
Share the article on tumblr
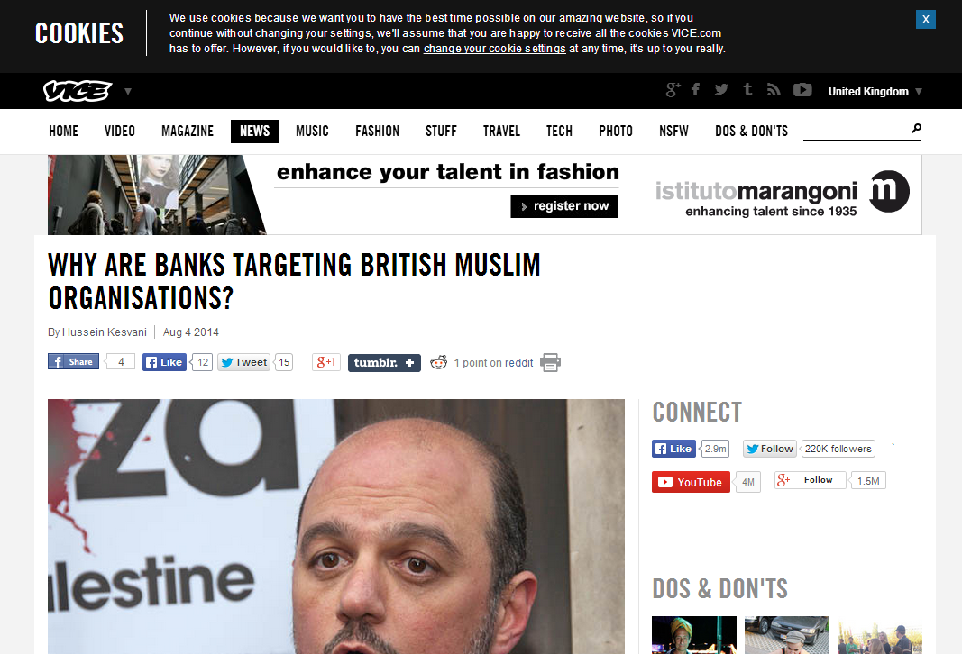(x=384, y=363)
